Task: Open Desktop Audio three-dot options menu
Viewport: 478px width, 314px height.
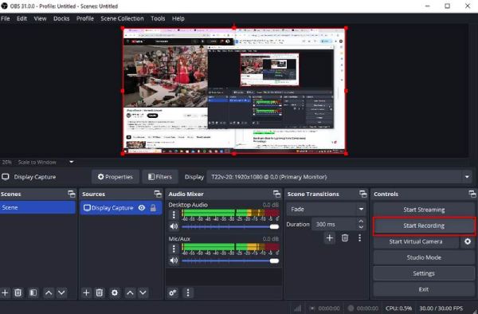Action: [x=174, y=214]
